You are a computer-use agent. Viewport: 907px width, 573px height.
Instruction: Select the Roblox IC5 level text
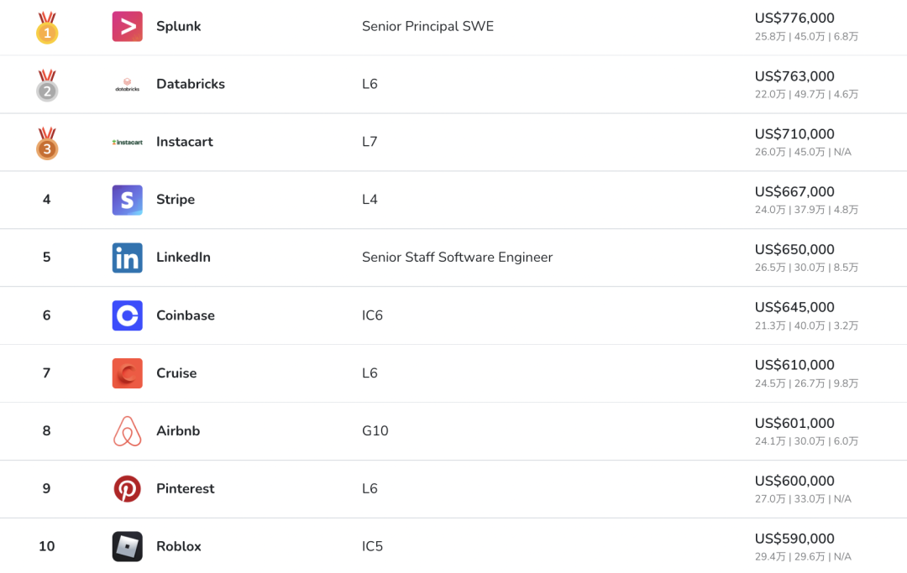click(x=372, y=546)
